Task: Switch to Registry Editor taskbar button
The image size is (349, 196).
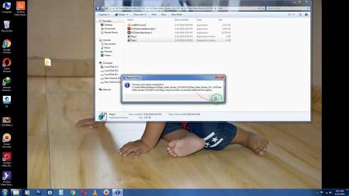Action: pyautogui.click(x=118, y=192)
